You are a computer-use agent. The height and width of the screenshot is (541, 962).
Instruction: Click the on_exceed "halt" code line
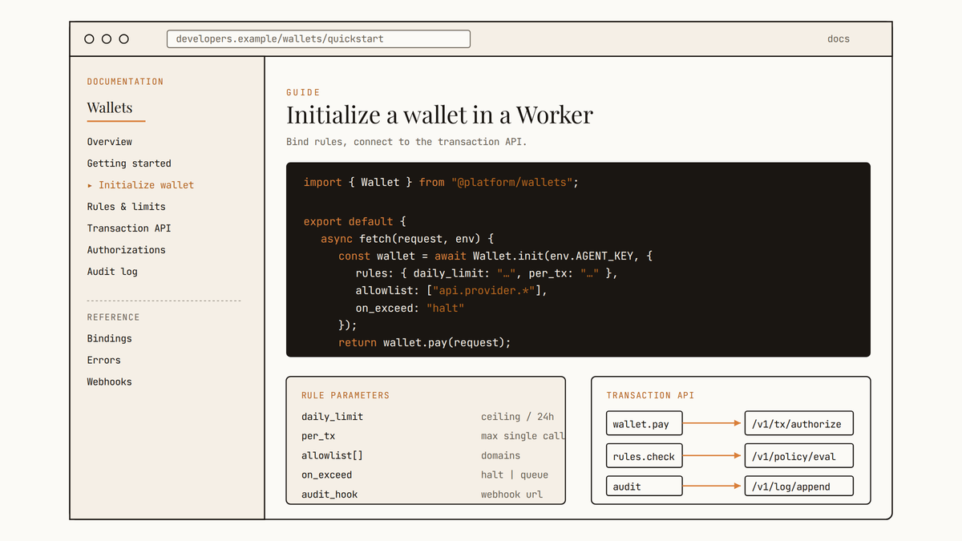click(x=410, y=309)
